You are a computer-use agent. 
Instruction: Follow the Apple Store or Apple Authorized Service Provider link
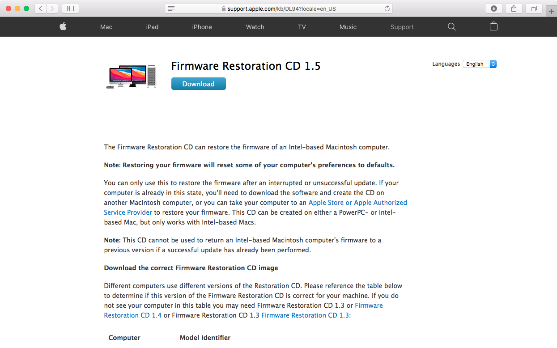(x=255, y=208)
